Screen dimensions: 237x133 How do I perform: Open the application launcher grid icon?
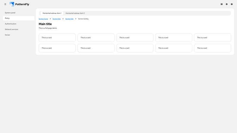[x=222, y=4]
